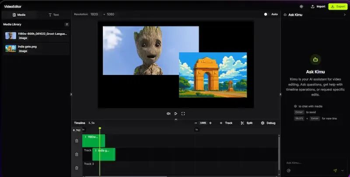Delete Track 3 with trash icon
This screenshot has height=177, width=350.
tap(77, 168)
